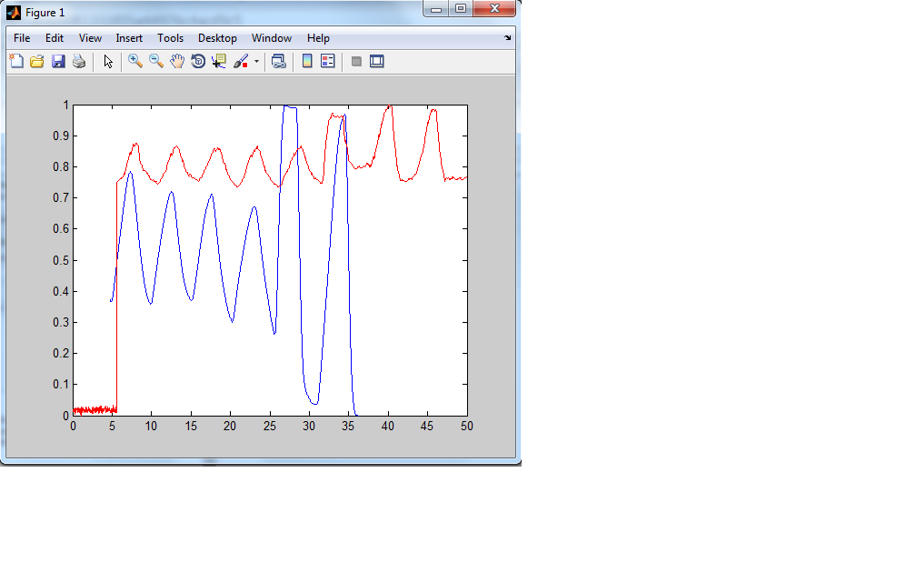The height and width of the screenshot is (573, 916).
Task: Click the New Figure icon
Action: (x=16, y=62)
